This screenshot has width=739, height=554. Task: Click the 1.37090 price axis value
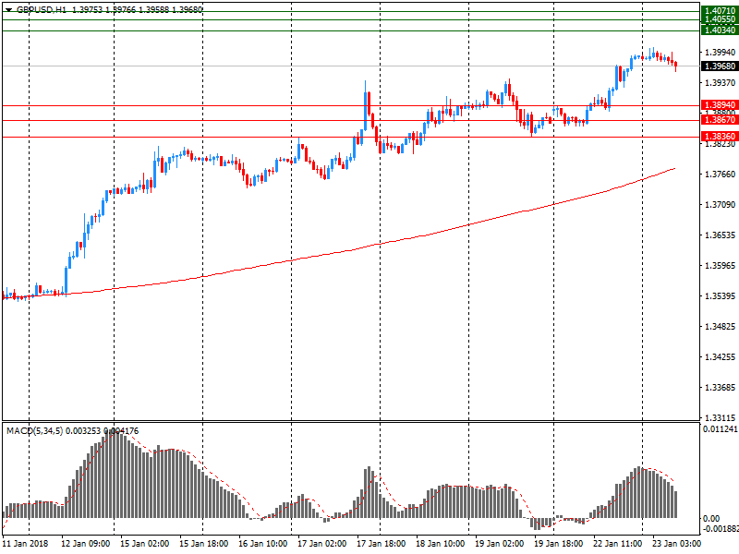click(x=720, y=204)
